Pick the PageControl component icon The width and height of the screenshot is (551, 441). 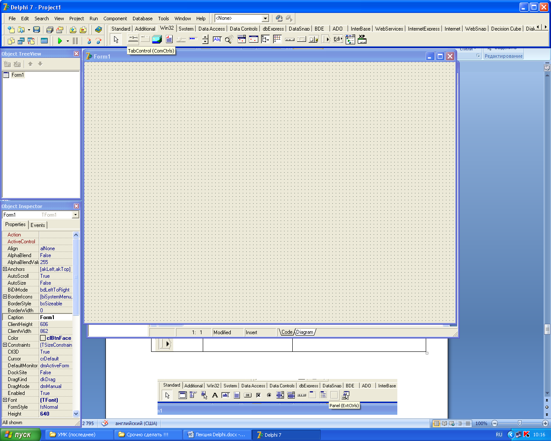click(x=145, y=40)
